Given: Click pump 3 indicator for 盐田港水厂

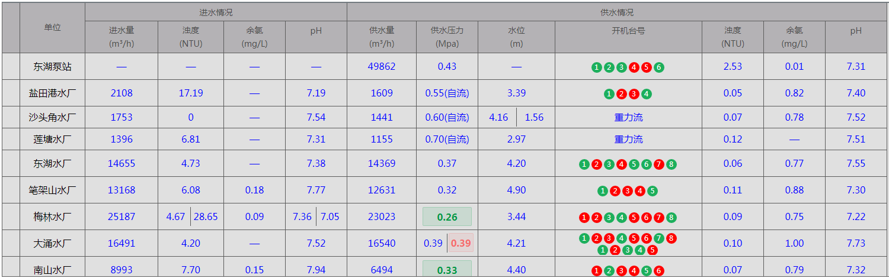Looking at the screenshot, I should point(634,93).
